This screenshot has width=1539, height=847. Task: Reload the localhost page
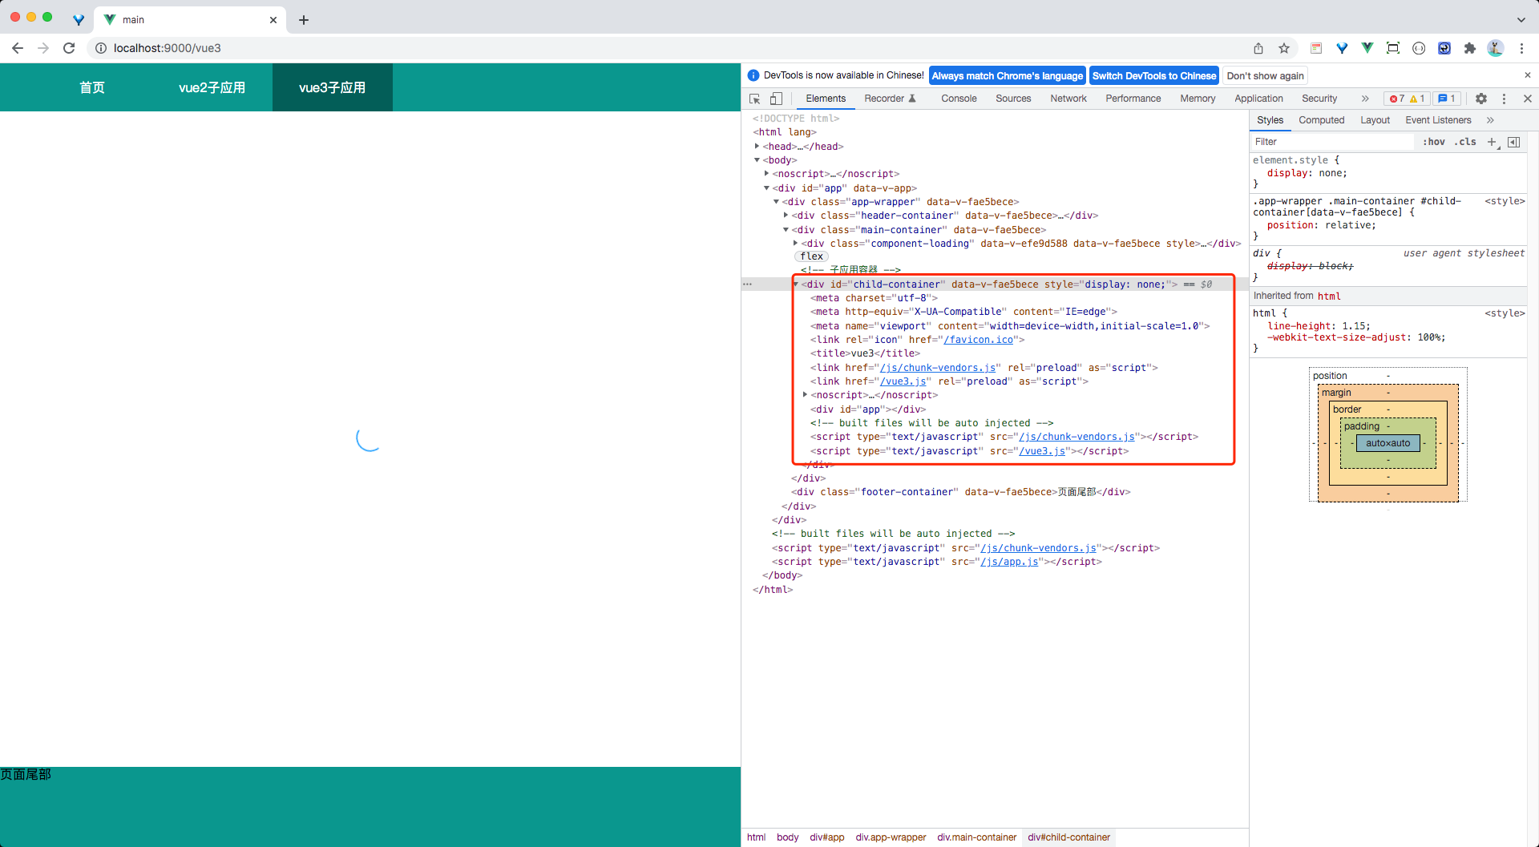pos(69,48)
